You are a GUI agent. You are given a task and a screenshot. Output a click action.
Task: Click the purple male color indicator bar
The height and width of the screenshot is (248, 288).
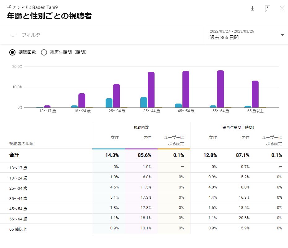pyautogui.click(x=141, y=149)
